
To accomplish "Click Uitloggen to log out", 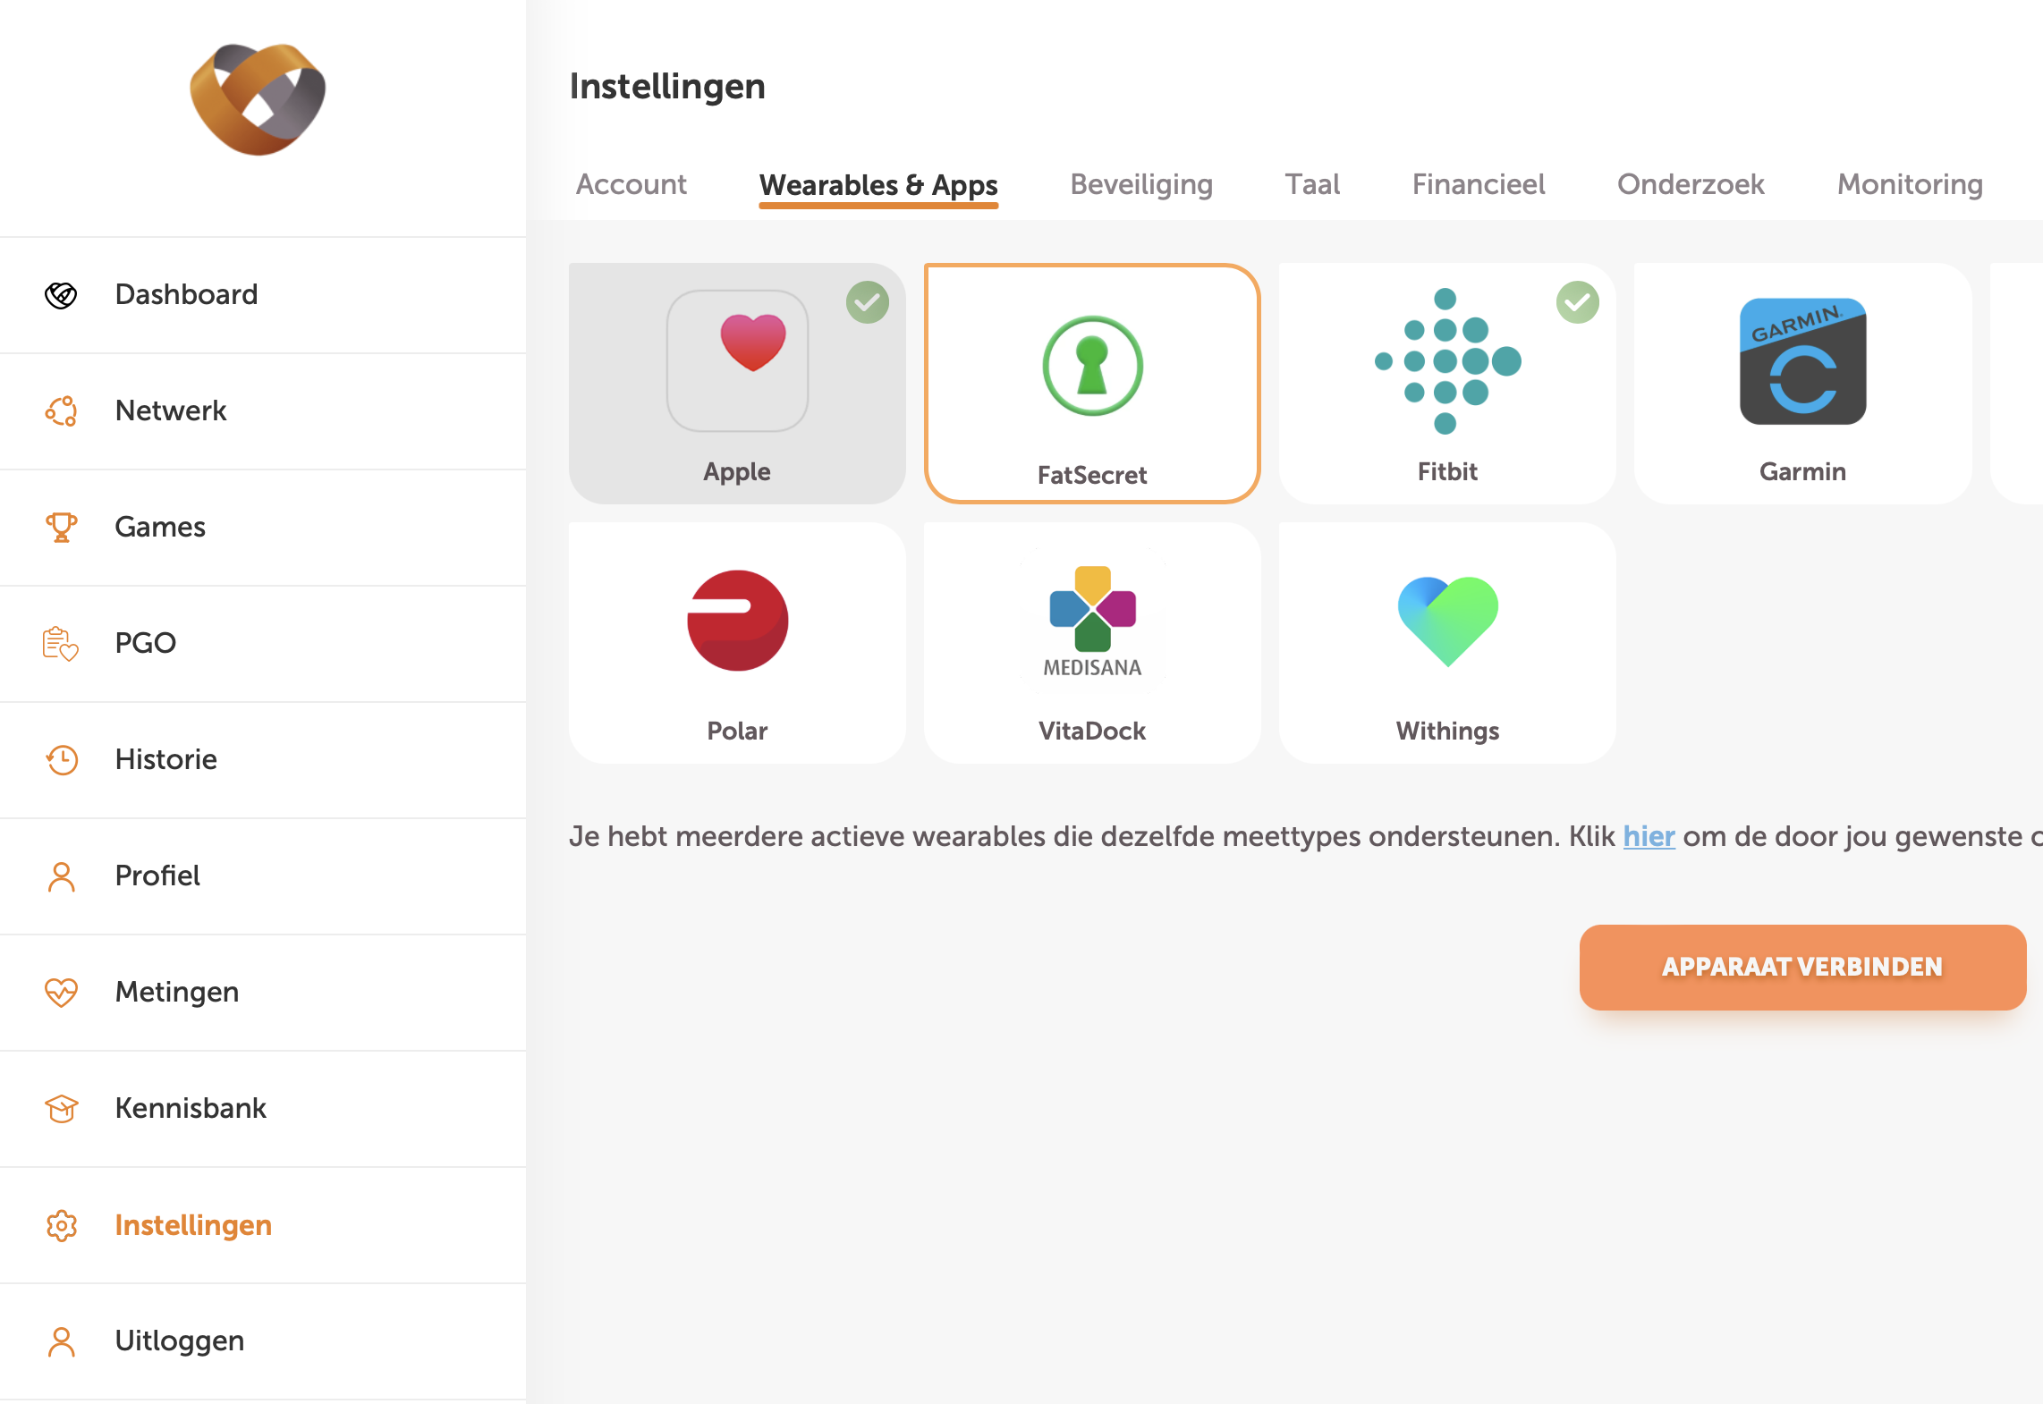I will tap(179, 1341).
